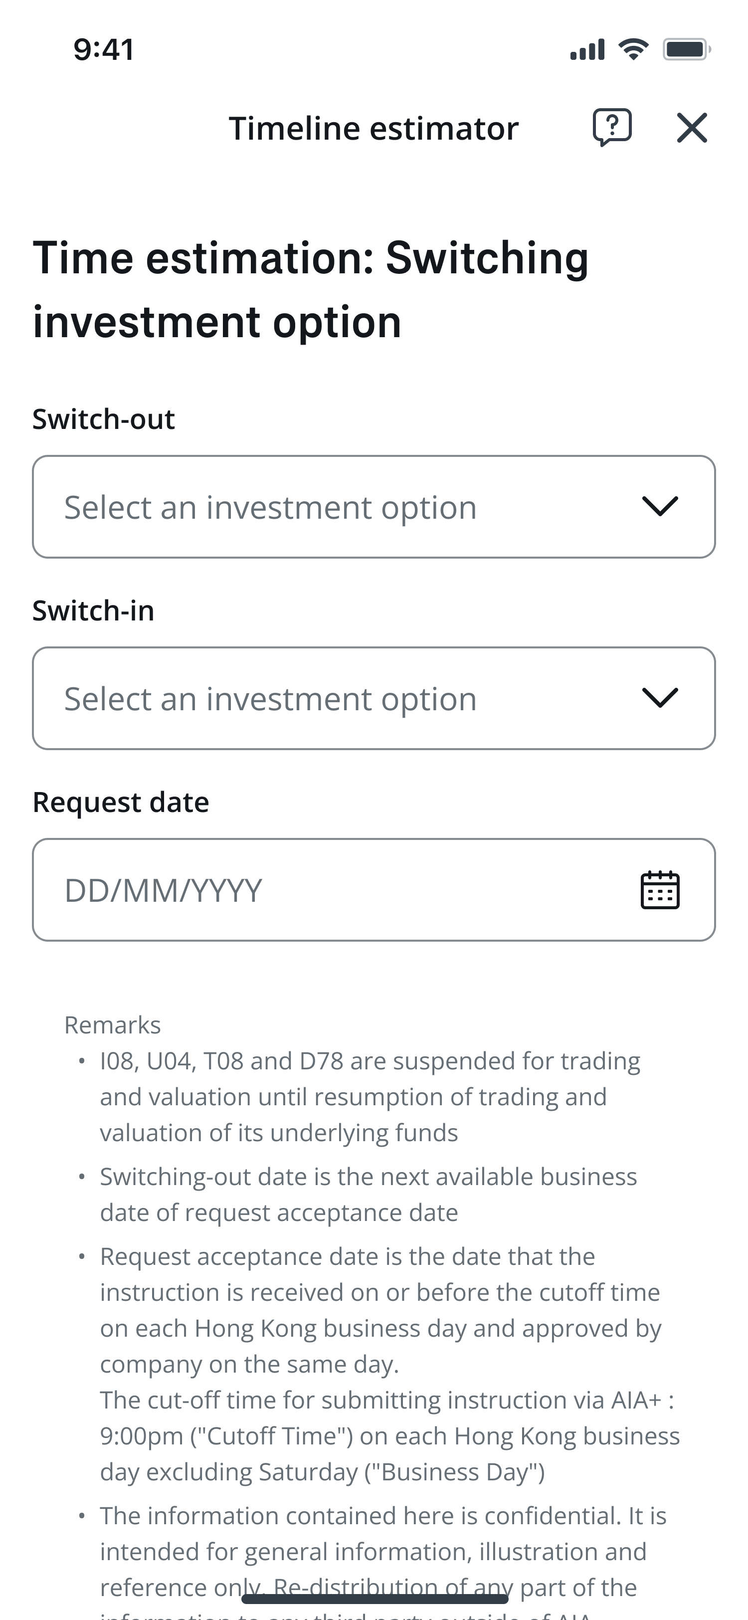The width and height of the screenshot is (748, 1620).
Task: Tap the remark about suspended I08, U04 funds
Action: pyautogui.click(x=370, y=1097)
